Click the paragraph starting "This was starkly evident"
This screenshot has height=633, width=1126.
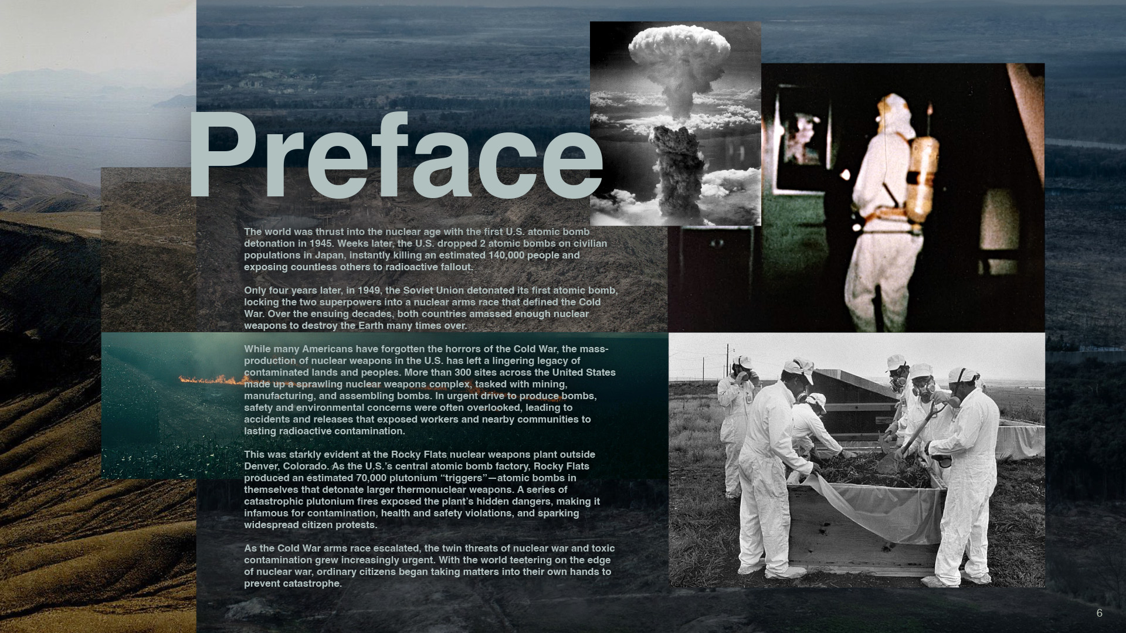click(x=422, y=489)
